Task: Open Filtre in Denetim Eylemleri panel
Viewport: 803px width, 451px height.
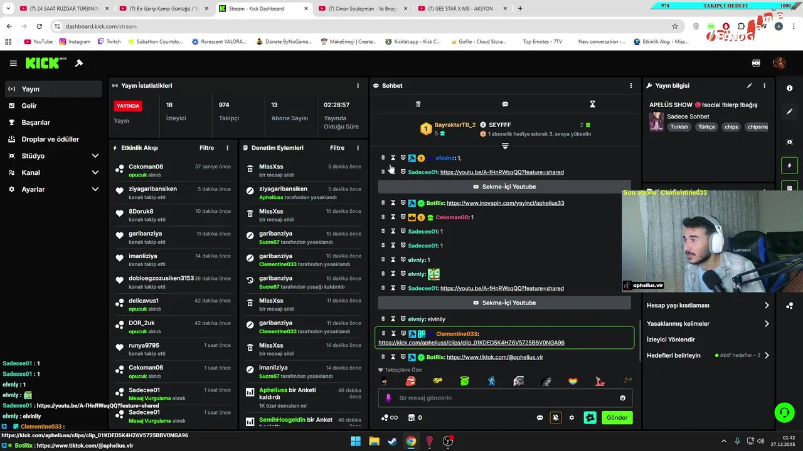Action: 338,148
